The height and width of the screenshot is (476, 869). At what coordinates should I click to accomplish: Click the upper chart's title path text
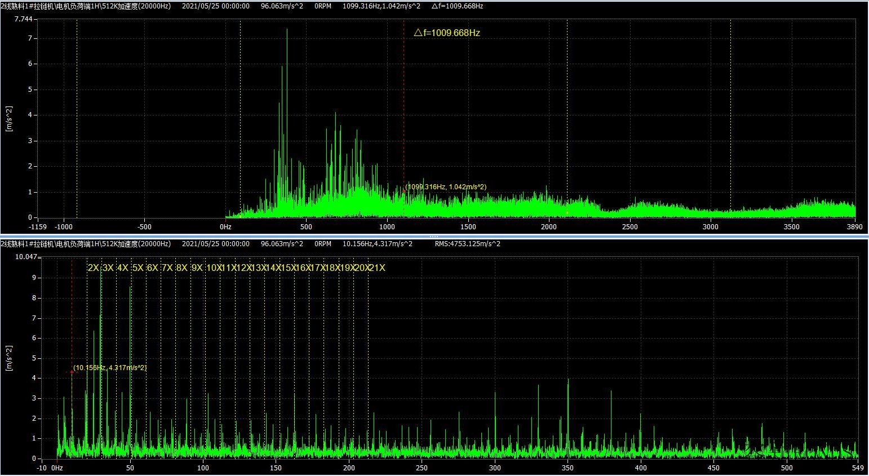pyautogui.click(x=85, y=6)
